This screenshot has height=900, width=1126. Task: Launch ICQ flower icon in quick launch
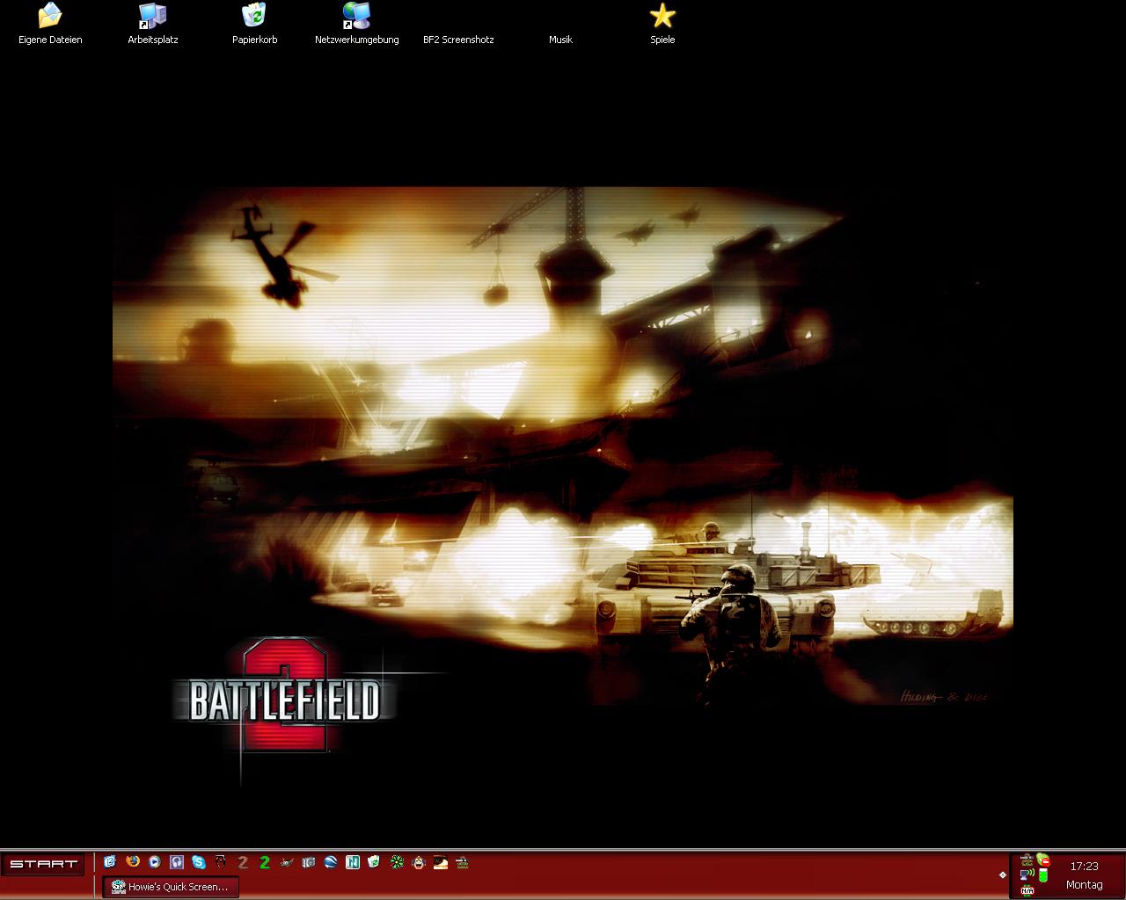point(397,862)
